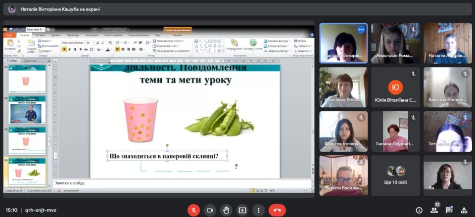Open the Выровнять текст dropdown
475x217 pixels.
[x=166, y=46]
